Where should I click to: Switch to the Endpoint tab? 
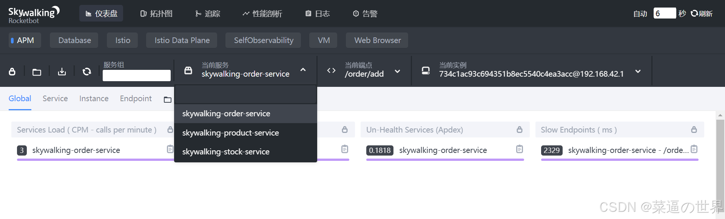pyautogui.click(x=136, y=99)
